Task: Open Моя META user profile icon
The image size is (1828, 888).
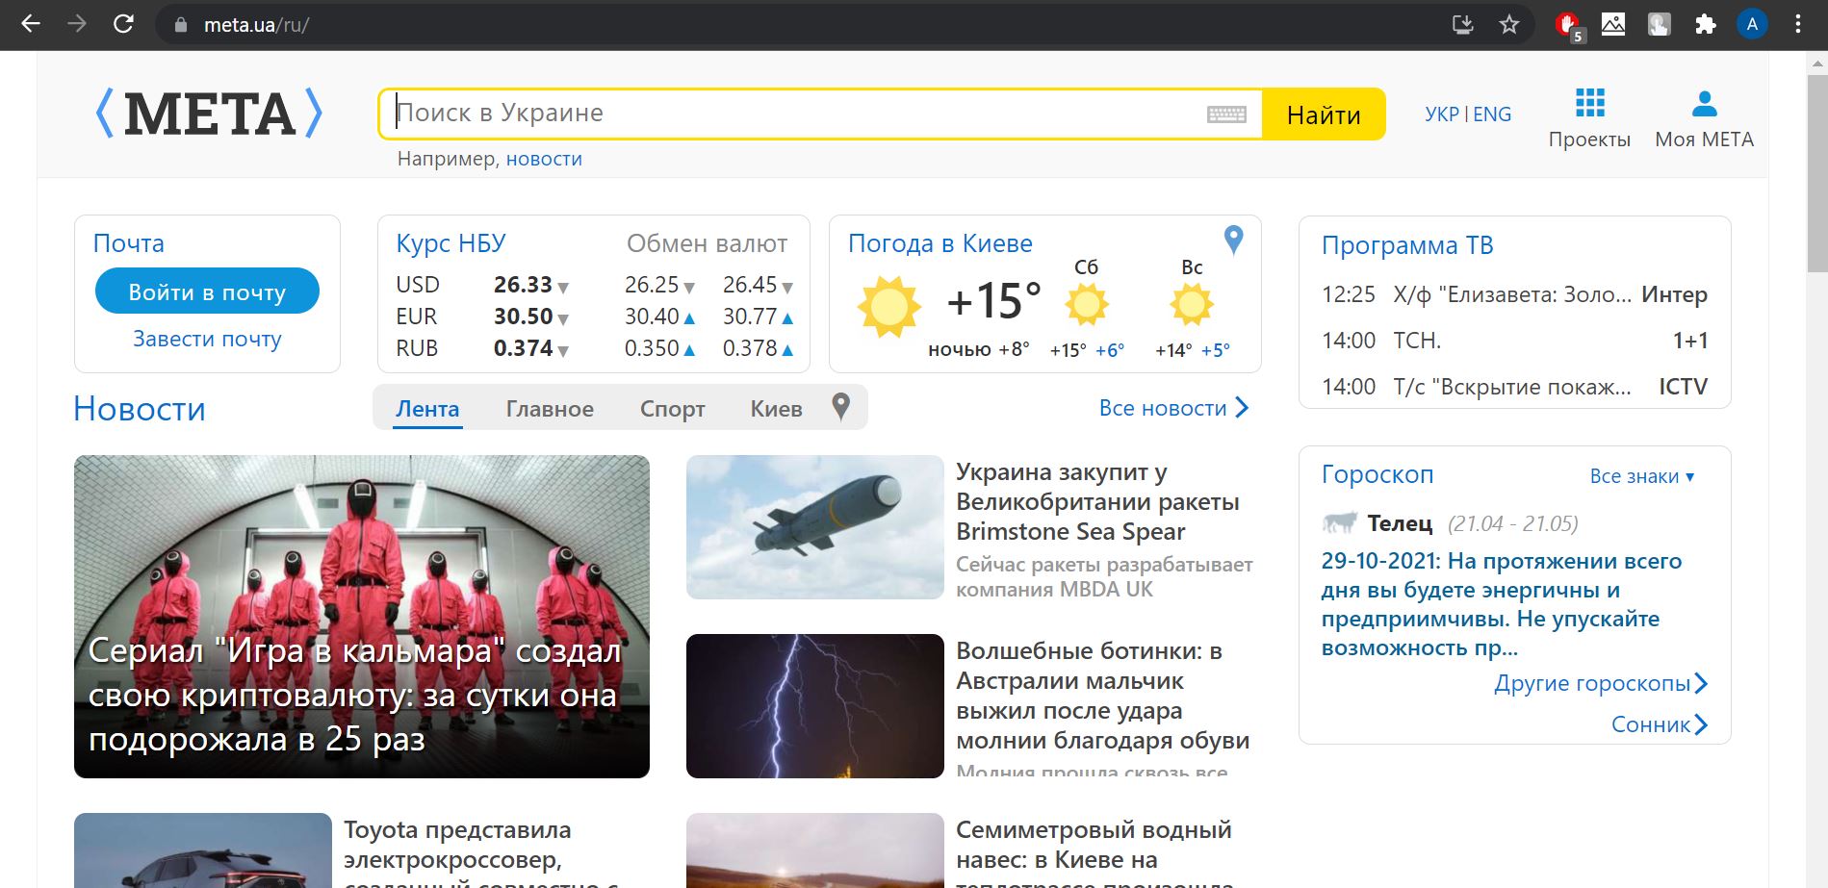Action: [1704, 102]
